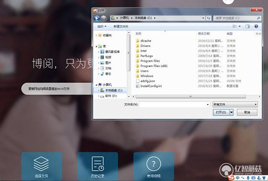Click the back navigation arrow in dialog
Image resolution: width=268 pixels, height=181 pixels.
[x=96, y=18]
